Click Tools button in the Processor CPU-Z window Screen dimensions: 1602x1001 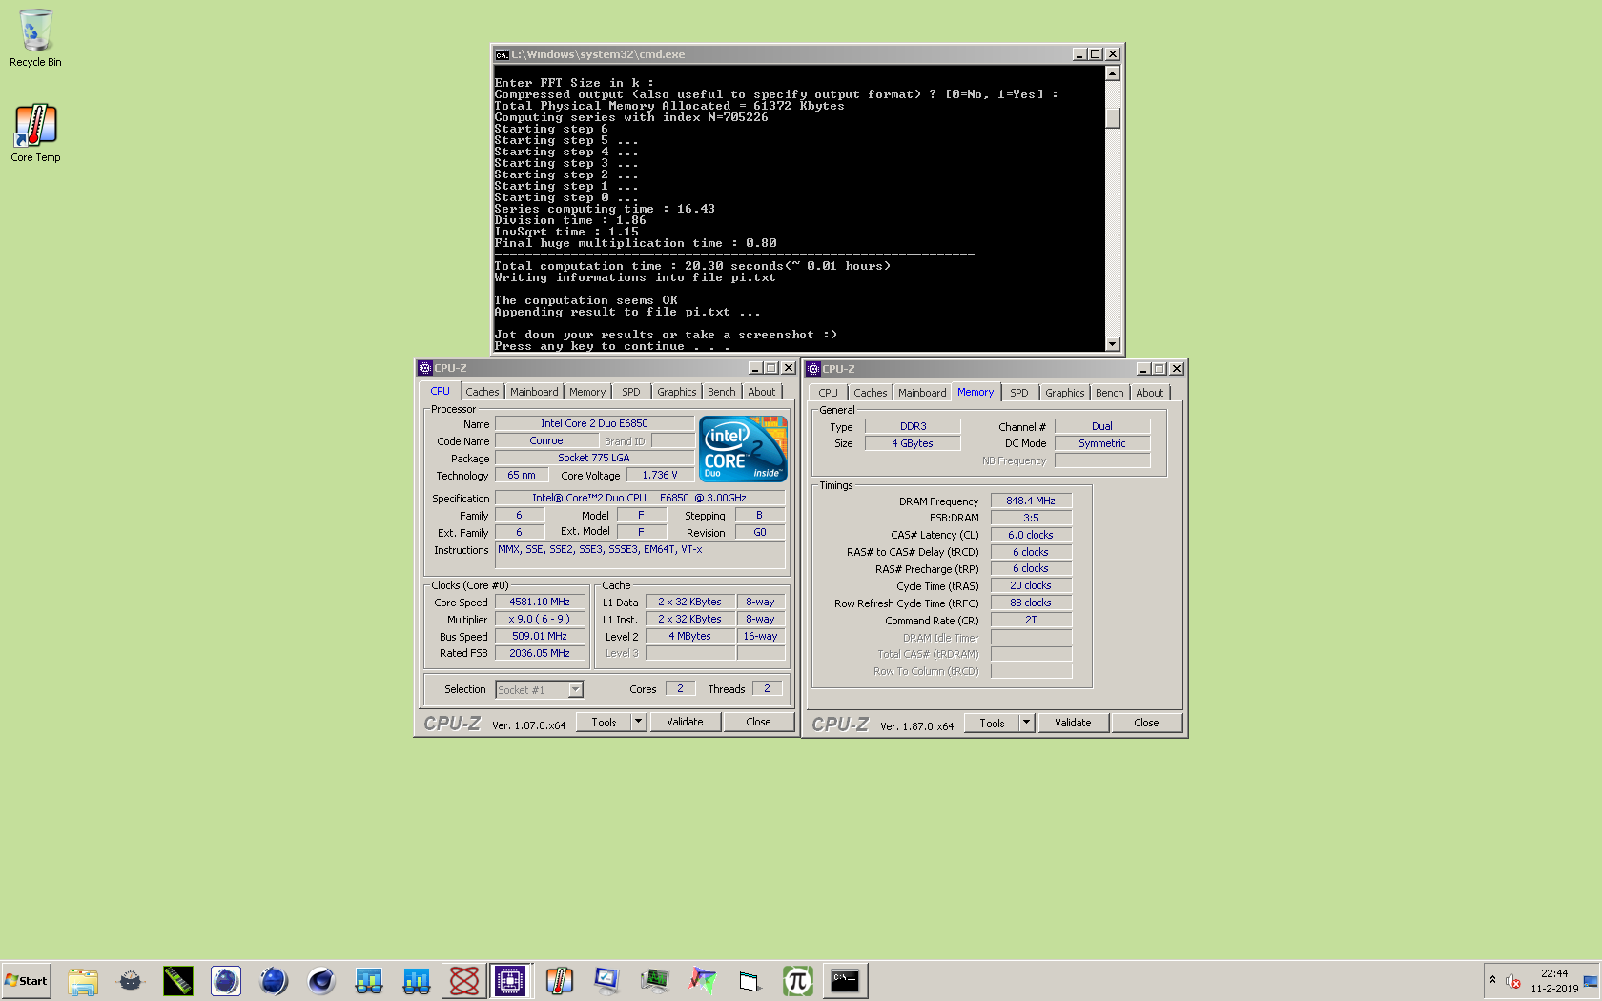(x=604, y=722)
